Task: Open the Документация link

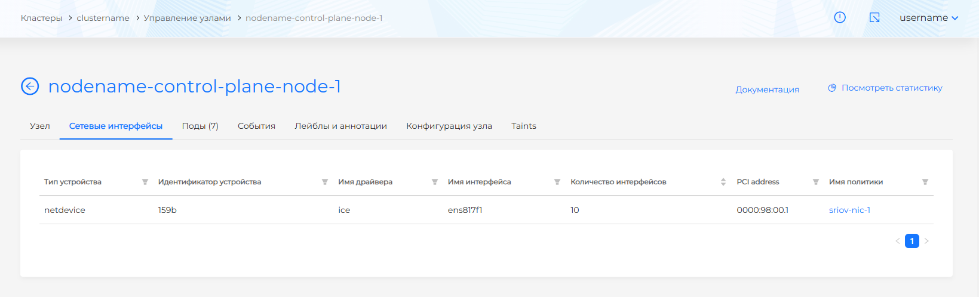Action: pyautogui.click(x=767, y=89)
